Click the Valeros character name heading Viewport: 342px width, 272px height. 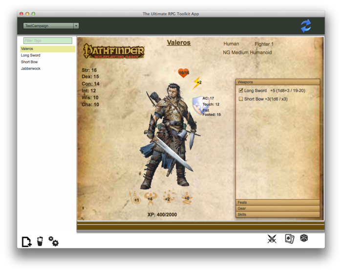tap(179, 43)
